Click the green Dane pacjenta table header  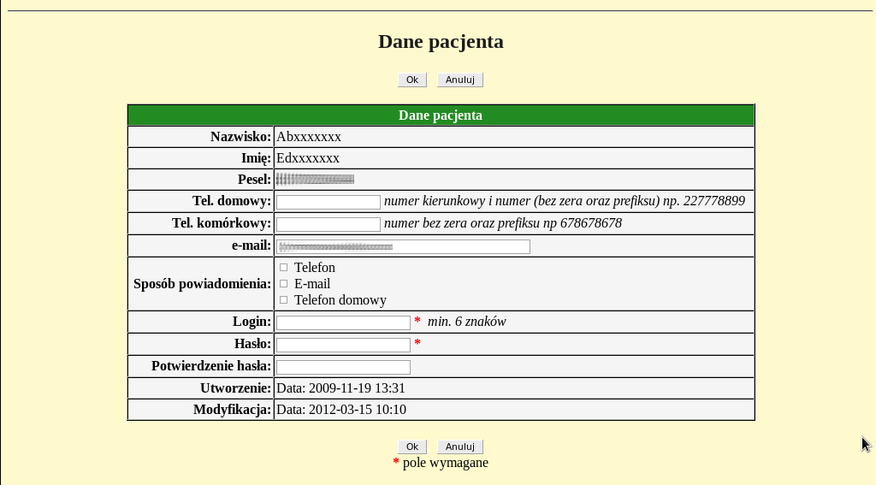pos(441,115)
